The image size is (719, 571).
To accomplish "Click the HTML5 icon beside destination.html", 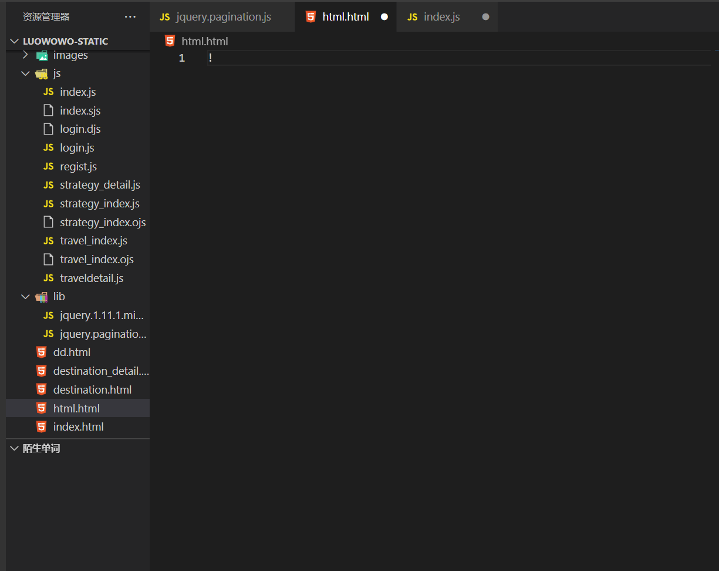I will (41, 389).
